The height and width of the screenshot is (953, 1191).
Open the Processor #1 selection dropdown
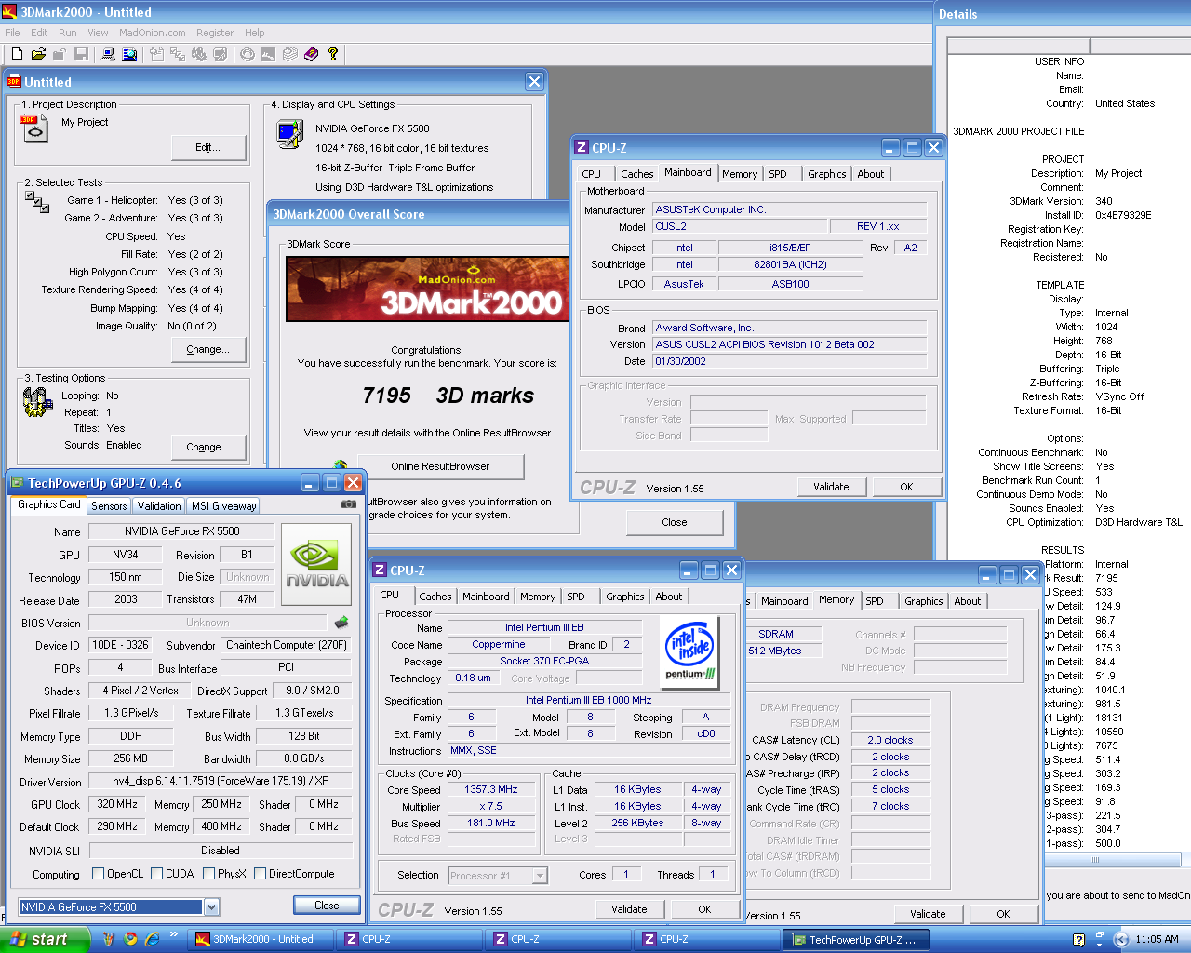539,876
